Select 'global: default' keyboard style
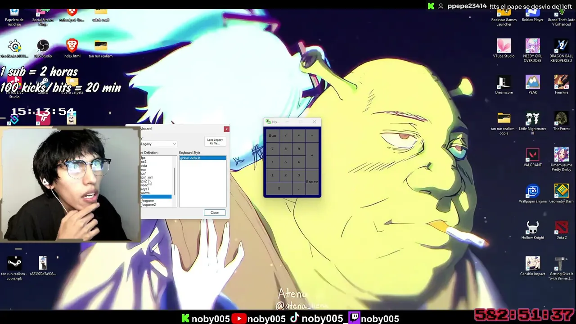The width and height of the screenshot is (576, 324). [202, 158]
